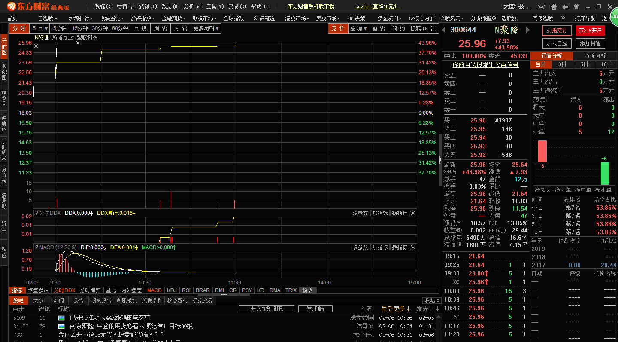Close the MACD indicator panel with X
Viewport: 618px width, 342px height.
[413, 247]
